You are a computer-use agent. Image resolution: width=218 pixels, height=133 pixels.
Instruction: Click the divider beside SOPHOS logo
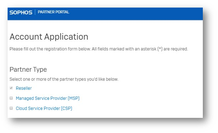[35, 12]
